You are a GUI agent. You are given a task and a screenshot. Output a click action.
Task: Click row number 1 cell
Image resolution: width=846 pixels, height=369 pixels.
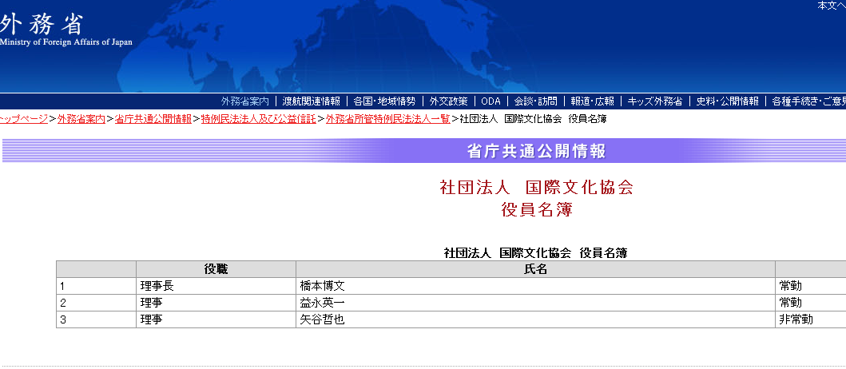(96, 286)
